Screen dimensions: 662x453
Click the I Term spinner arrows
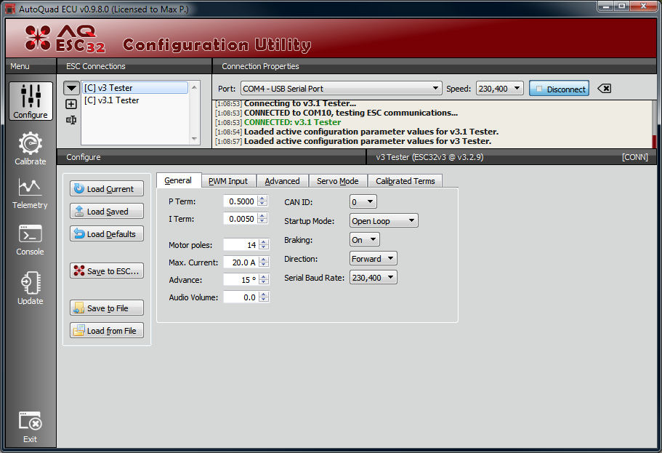click(x=262, y=218)
